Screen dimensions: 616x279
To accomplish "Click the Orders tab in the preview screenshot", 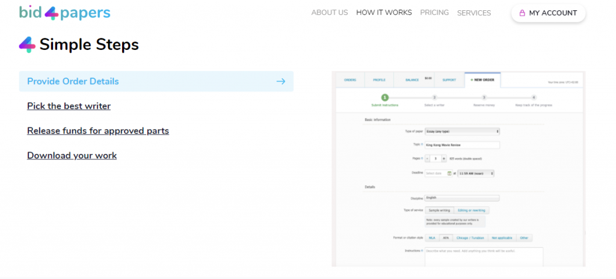I will point(350,80).
